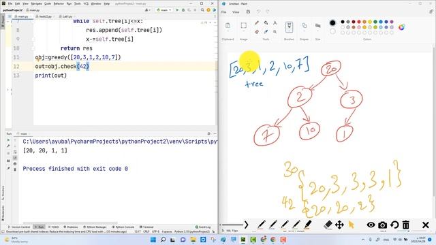Open the Event Log in PyCharm
The height and width of the screenshot is (245, 436).
pyautogui.click(x=203, y=227)
